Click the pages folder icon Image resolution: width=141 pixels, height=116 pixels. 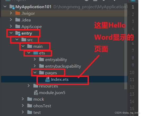pyautogui.click(x=42, y=73)
